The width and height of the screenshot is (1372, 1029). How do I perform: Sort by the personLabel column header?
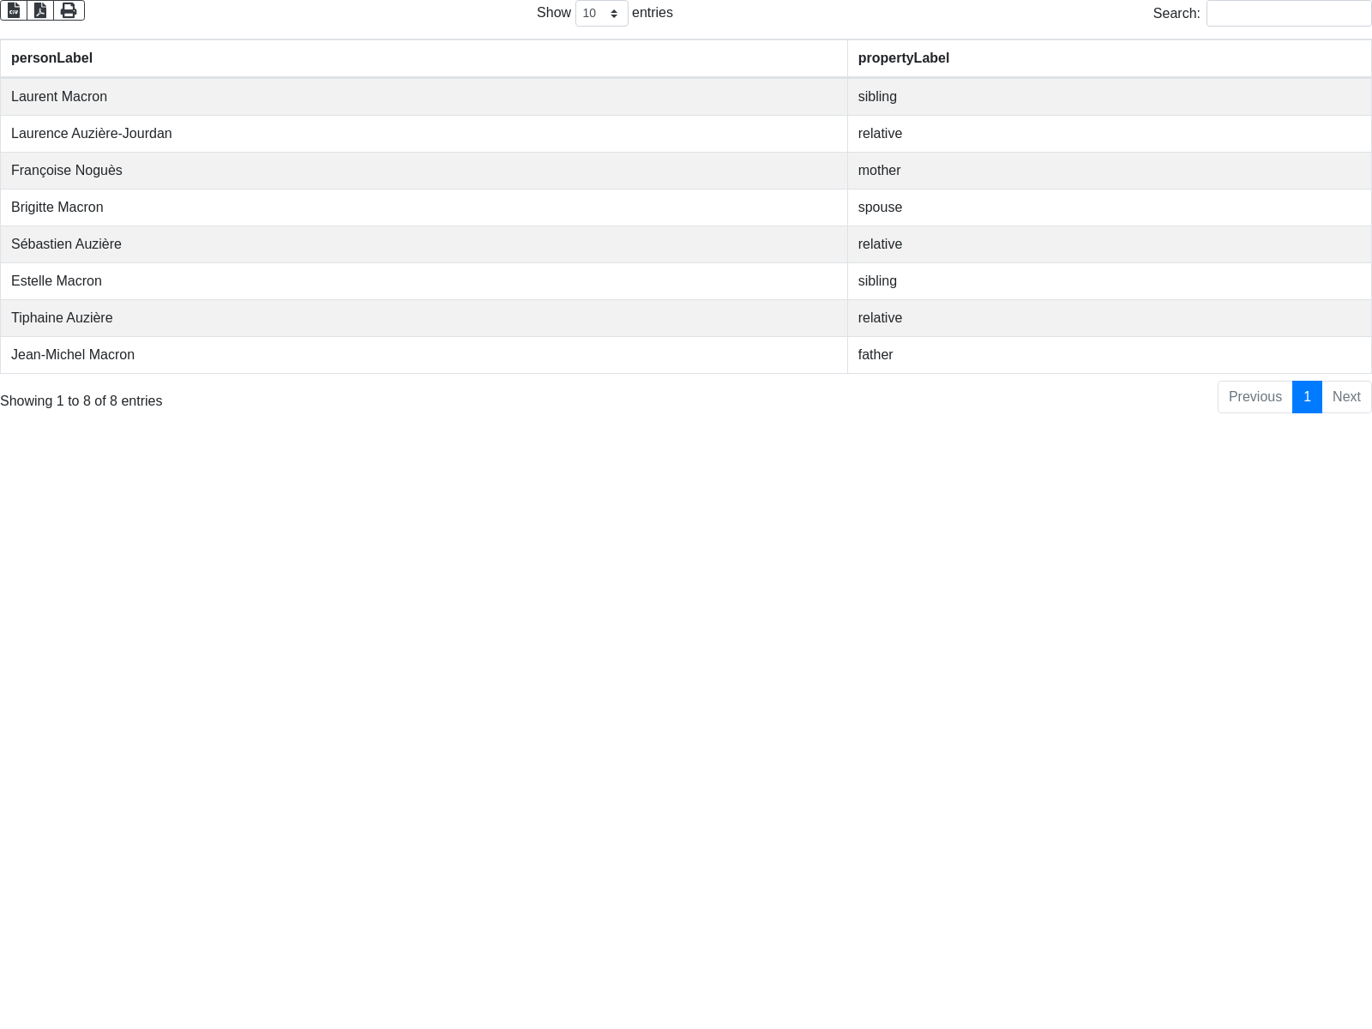(x=424, y=58)
